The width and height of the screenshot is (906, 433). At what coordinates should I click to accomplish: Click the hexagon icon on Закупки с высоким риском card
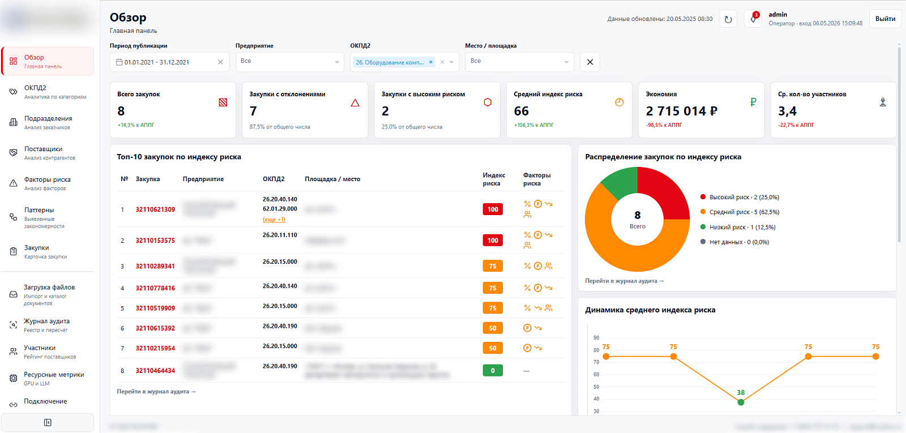(x=488, y=102)
